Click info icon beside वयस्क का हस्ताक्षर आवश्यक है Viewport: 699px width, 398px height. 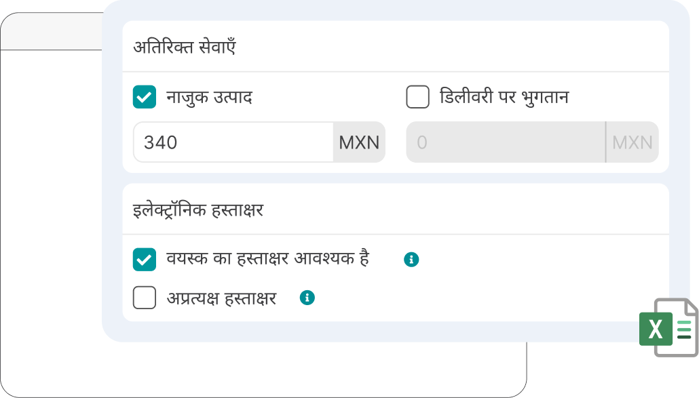tap(411, 259)
